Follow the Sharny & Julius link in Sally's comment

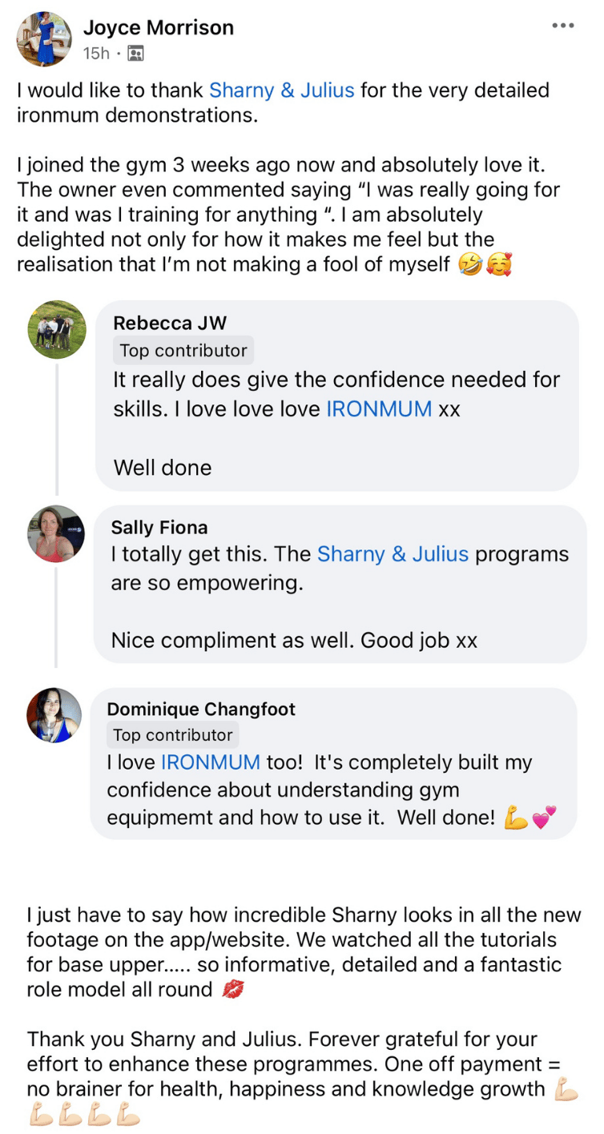pyautogui.click(x=393, y=554)
